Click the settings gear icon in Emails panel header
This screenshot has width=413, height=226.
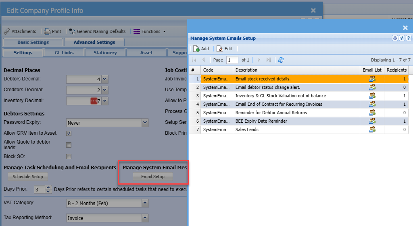tap(395, 38)
